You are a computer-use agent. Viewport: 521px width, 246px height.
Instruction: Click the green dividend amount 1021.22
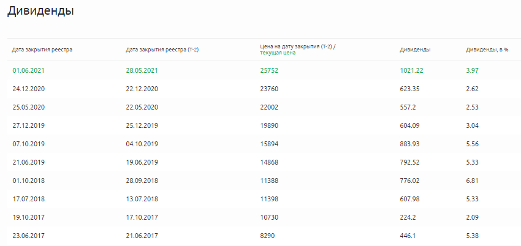412,70
